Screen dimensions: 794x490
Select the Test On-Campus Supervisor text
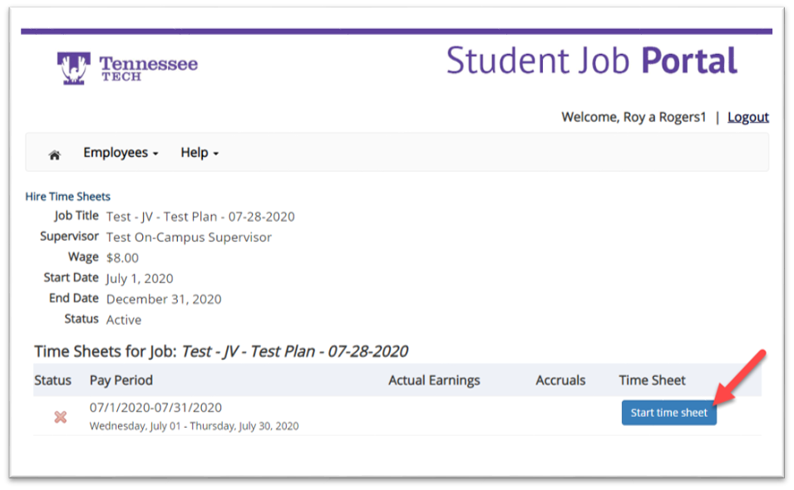(x=189, y=238)
